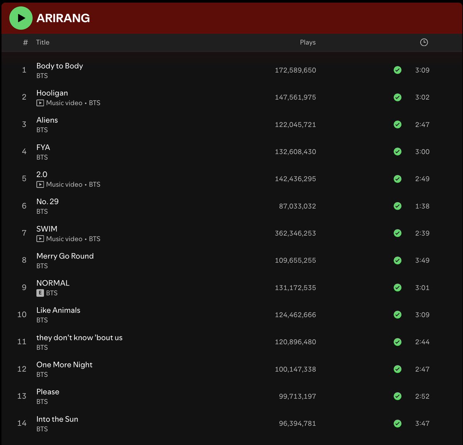Select the song No. 29
The width and height of the screenshot is (463, 445).
coord(47,201)
